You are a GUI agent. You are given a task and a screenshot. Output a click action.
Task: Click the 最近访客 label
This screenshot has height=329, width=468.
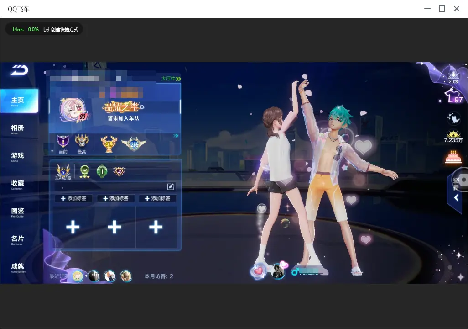[x=59, y=276]
